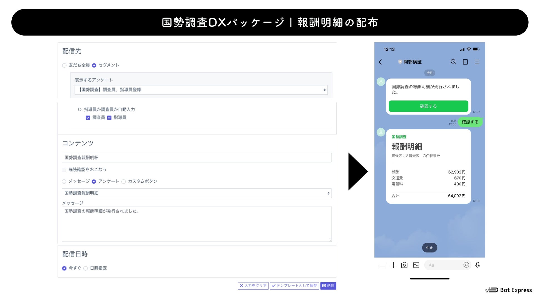Viewport: 542px width, 305px height.
Task: Tap the back arrow in chat header
Action: point(380,62)
